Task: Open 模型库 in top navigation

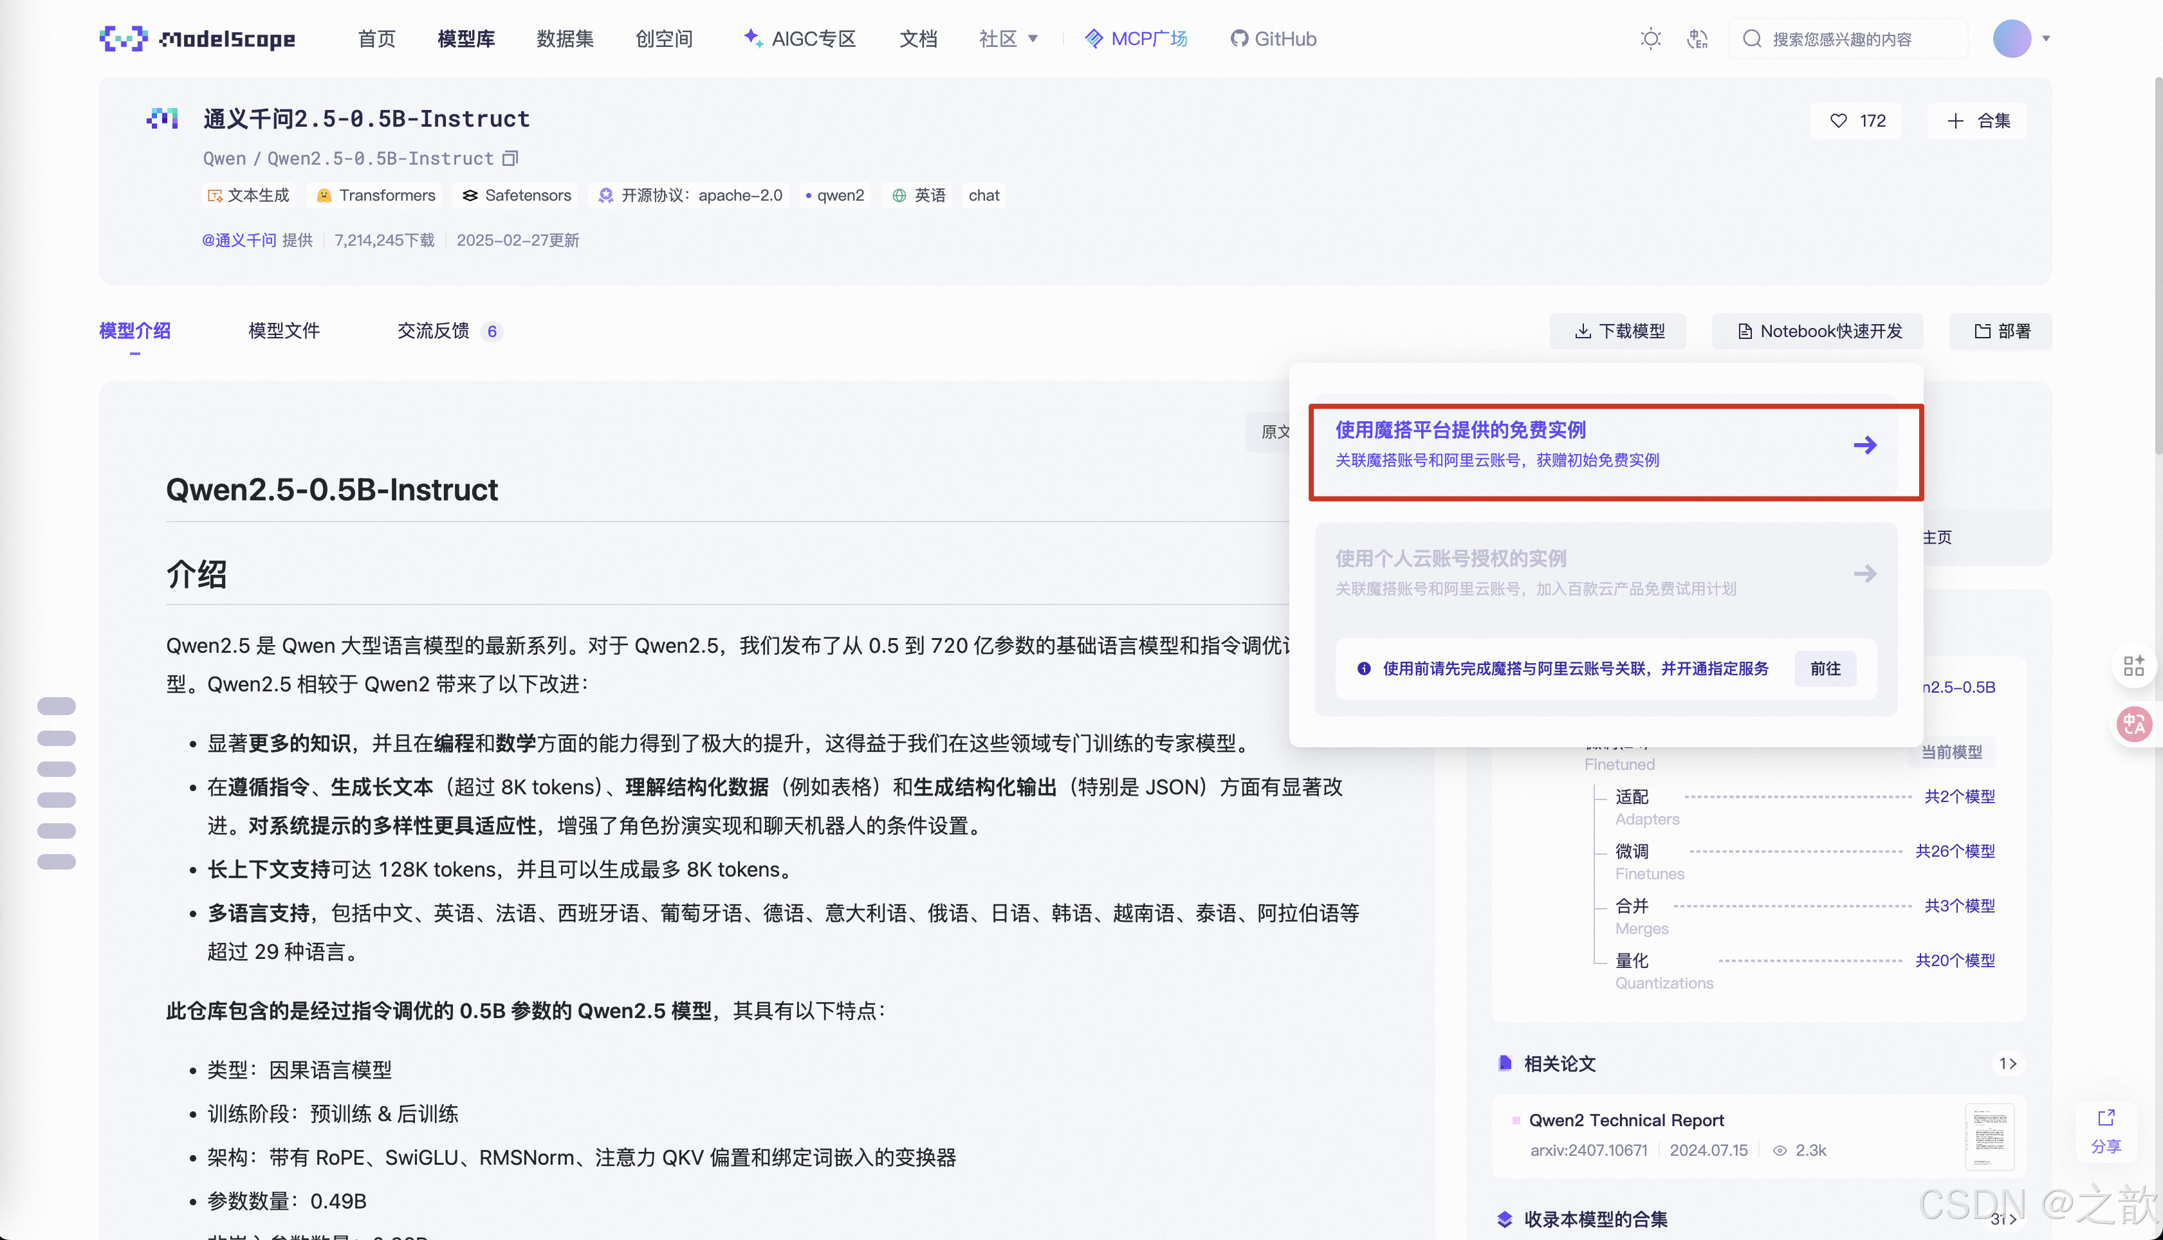Action: click(466, 39)
